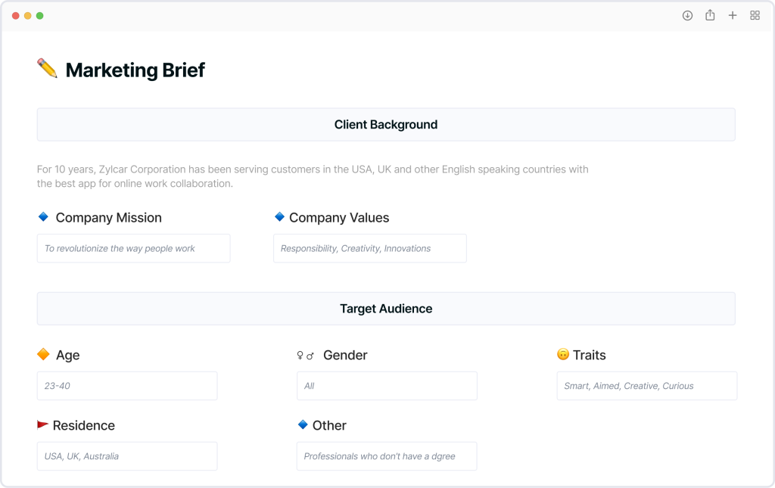Select the Company Mission text field
775x488 pixels.
point(133,248)
